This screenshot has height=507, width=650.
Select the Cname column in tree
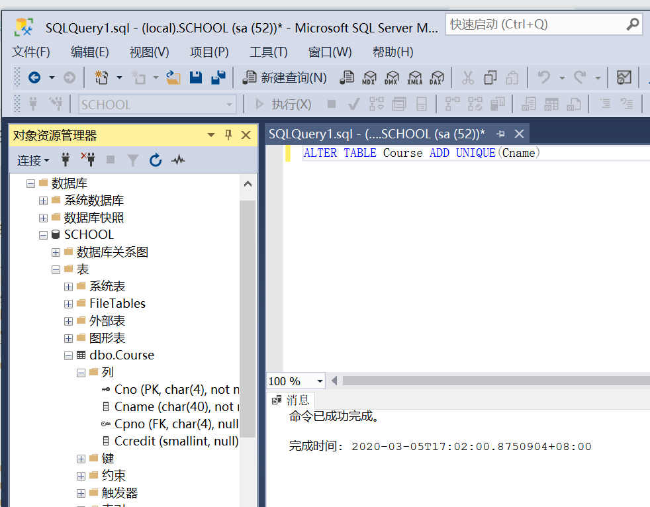171,406
